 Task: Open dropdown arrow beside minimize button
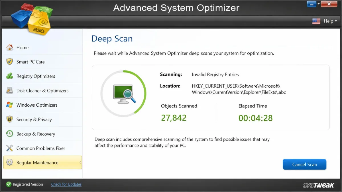(x=319, y=4)
